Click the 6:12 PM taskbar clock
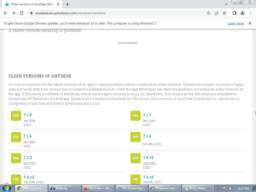This screenshot has height=192, width=256. click(243, 188)
